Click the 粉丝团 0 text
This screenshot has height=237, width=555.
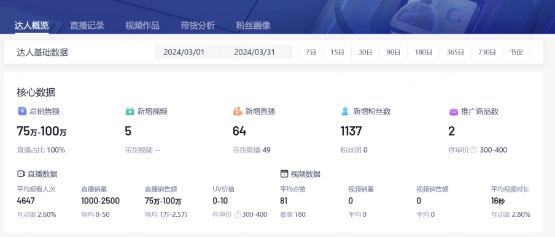tap(354, 150)
